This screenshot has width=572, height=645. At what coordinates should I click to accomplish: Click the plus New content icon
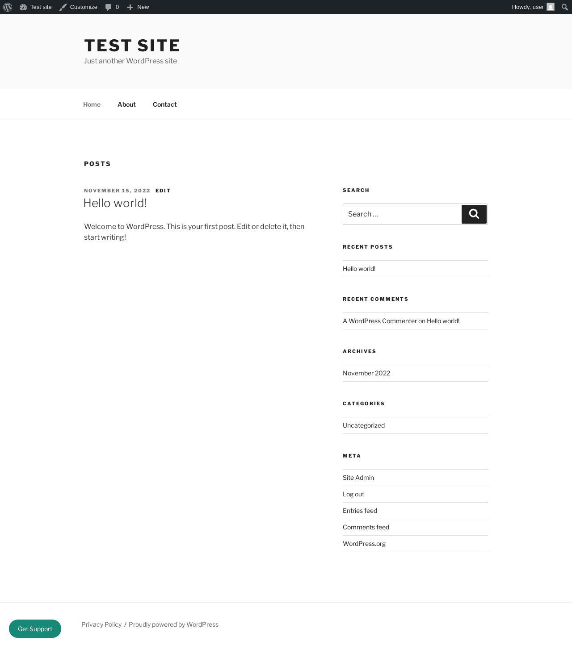pos(130,7)
